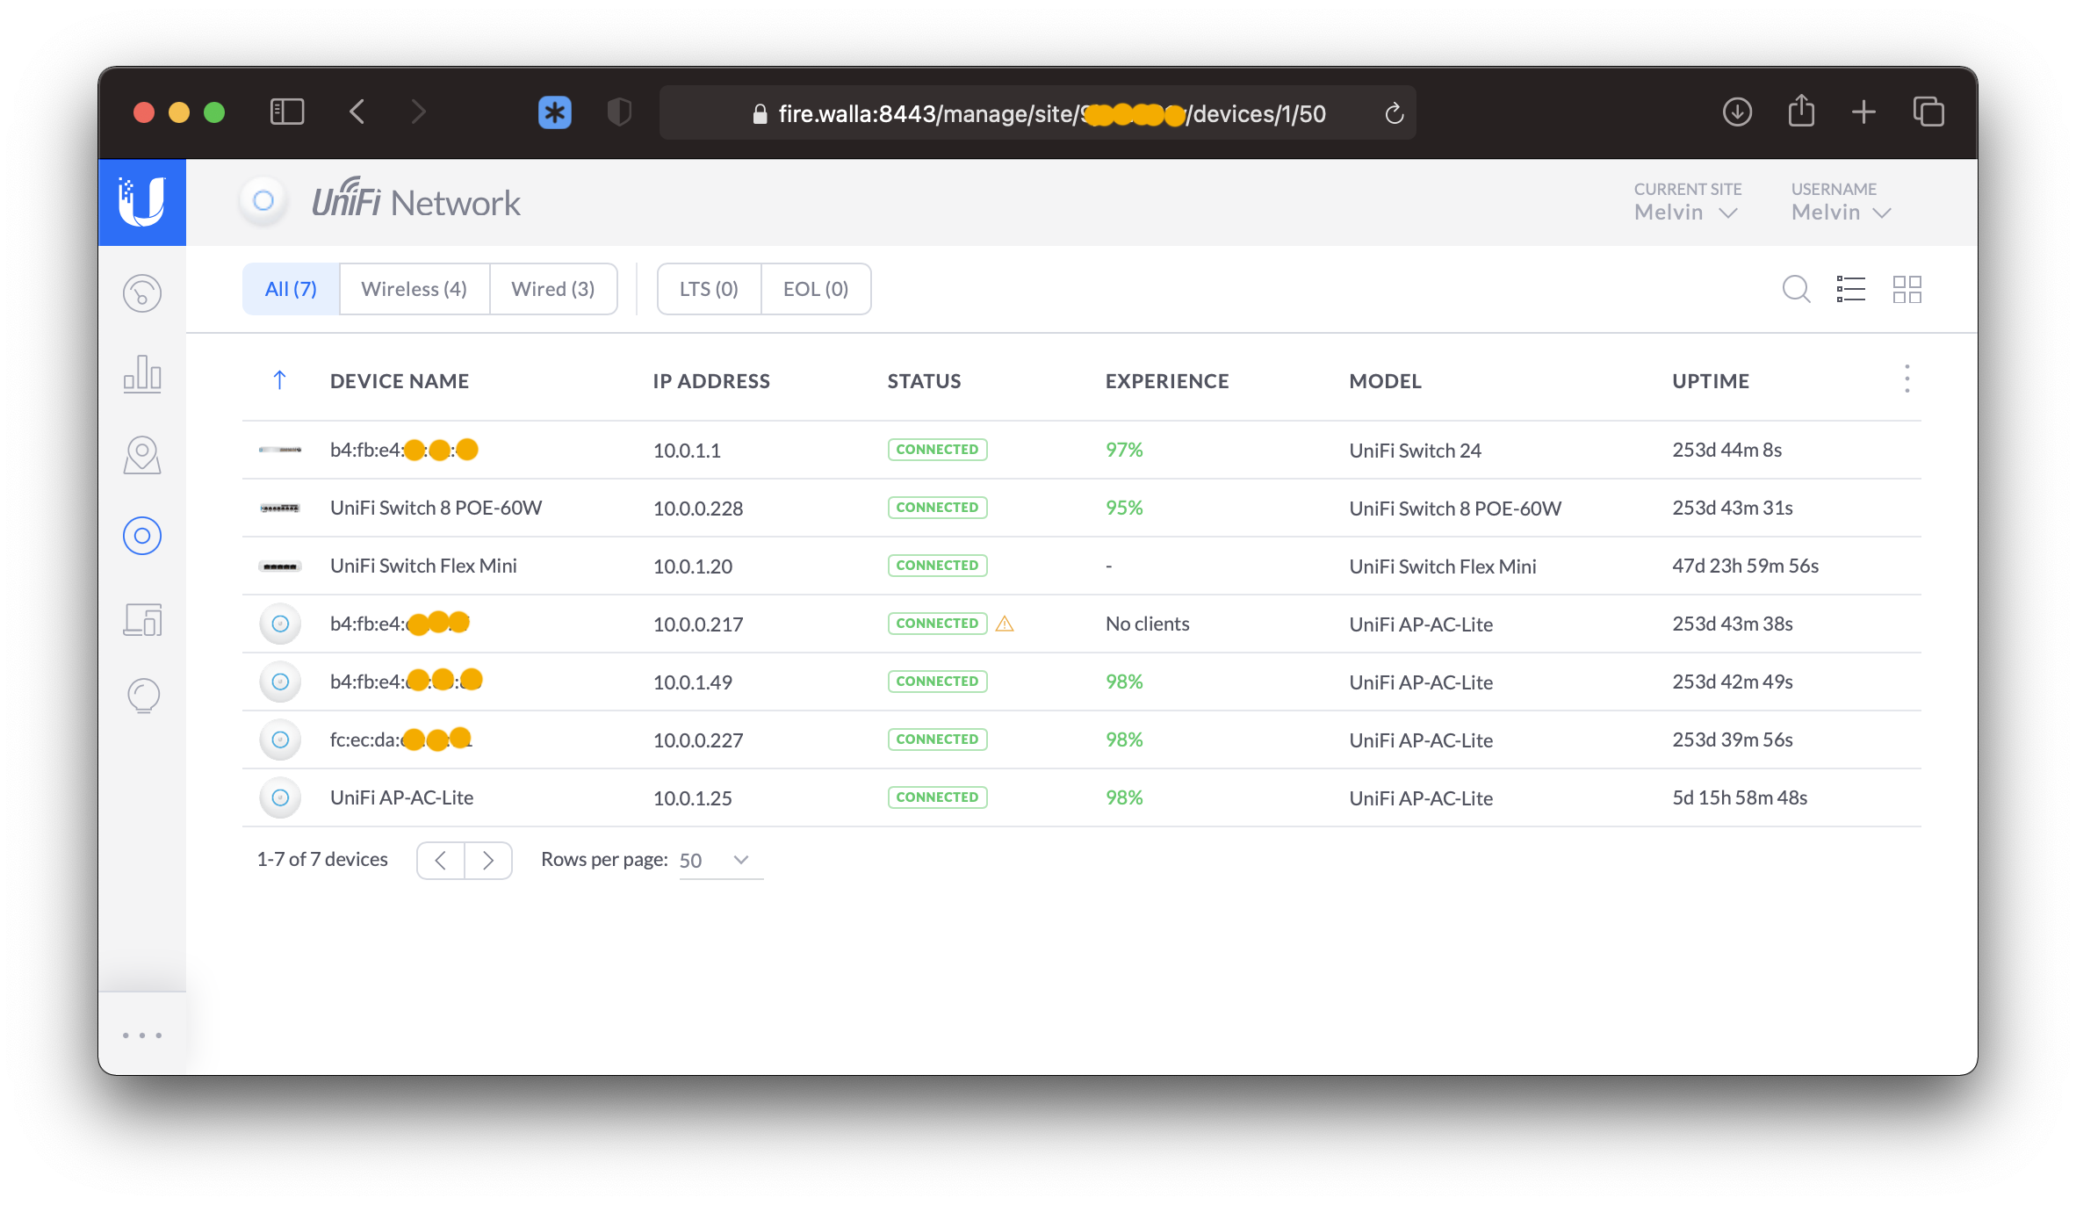The width and height of the screenshot is (2076, 1205).
Task: Click the Safari address bar
Action: point(1037,113)
